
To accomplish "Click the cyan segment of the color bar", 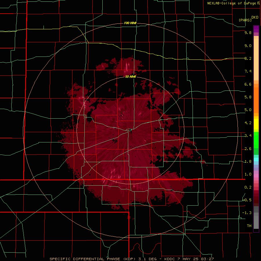I will pos(256,159).
